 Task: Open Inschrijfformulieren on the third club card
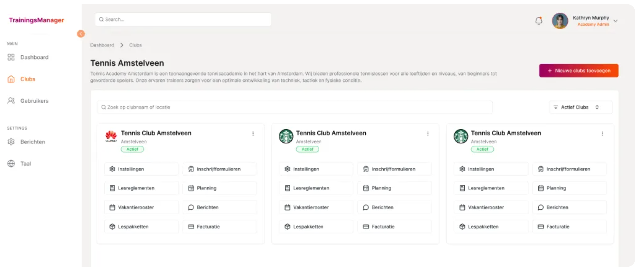(x=569, y=169)
